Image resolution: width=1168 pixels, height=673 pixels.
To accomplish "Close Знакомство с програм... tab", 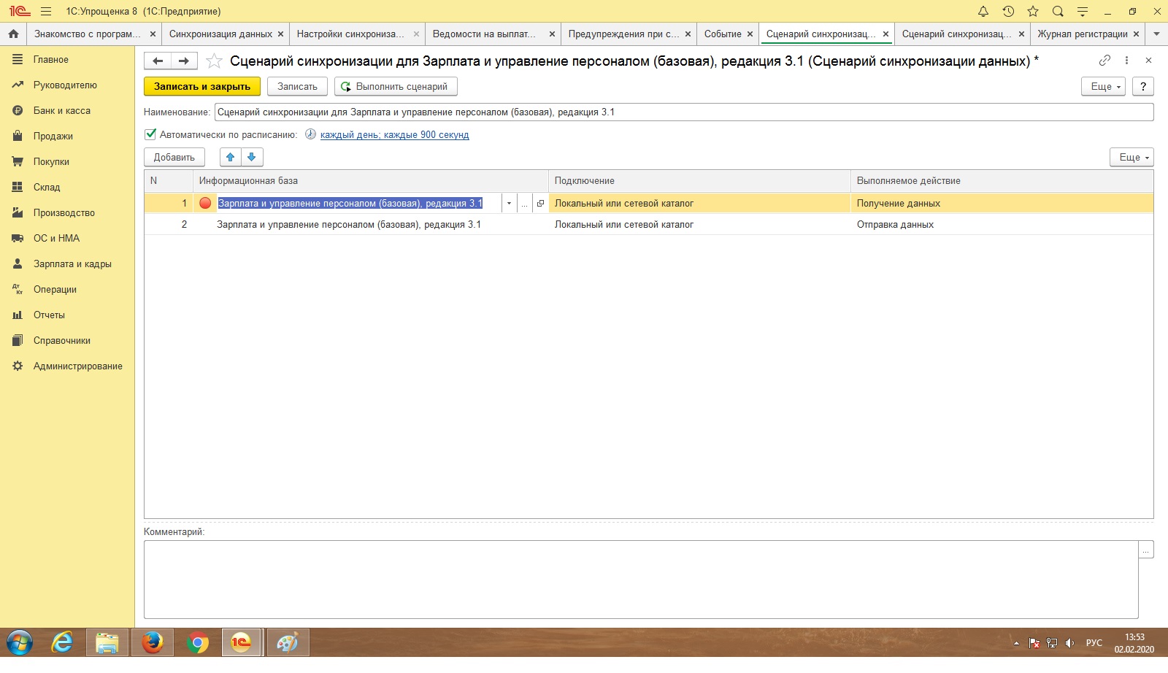I will coord(153,34).
